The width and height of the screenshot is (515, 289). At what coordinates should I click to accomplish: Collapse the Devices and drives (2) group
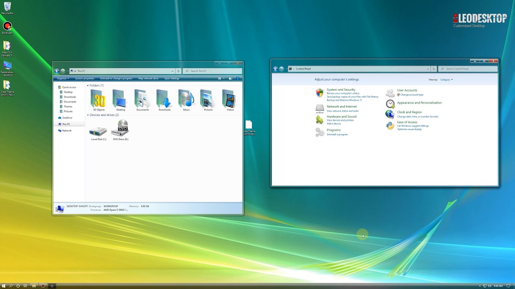pyautogui.click(x=88, y=115)
